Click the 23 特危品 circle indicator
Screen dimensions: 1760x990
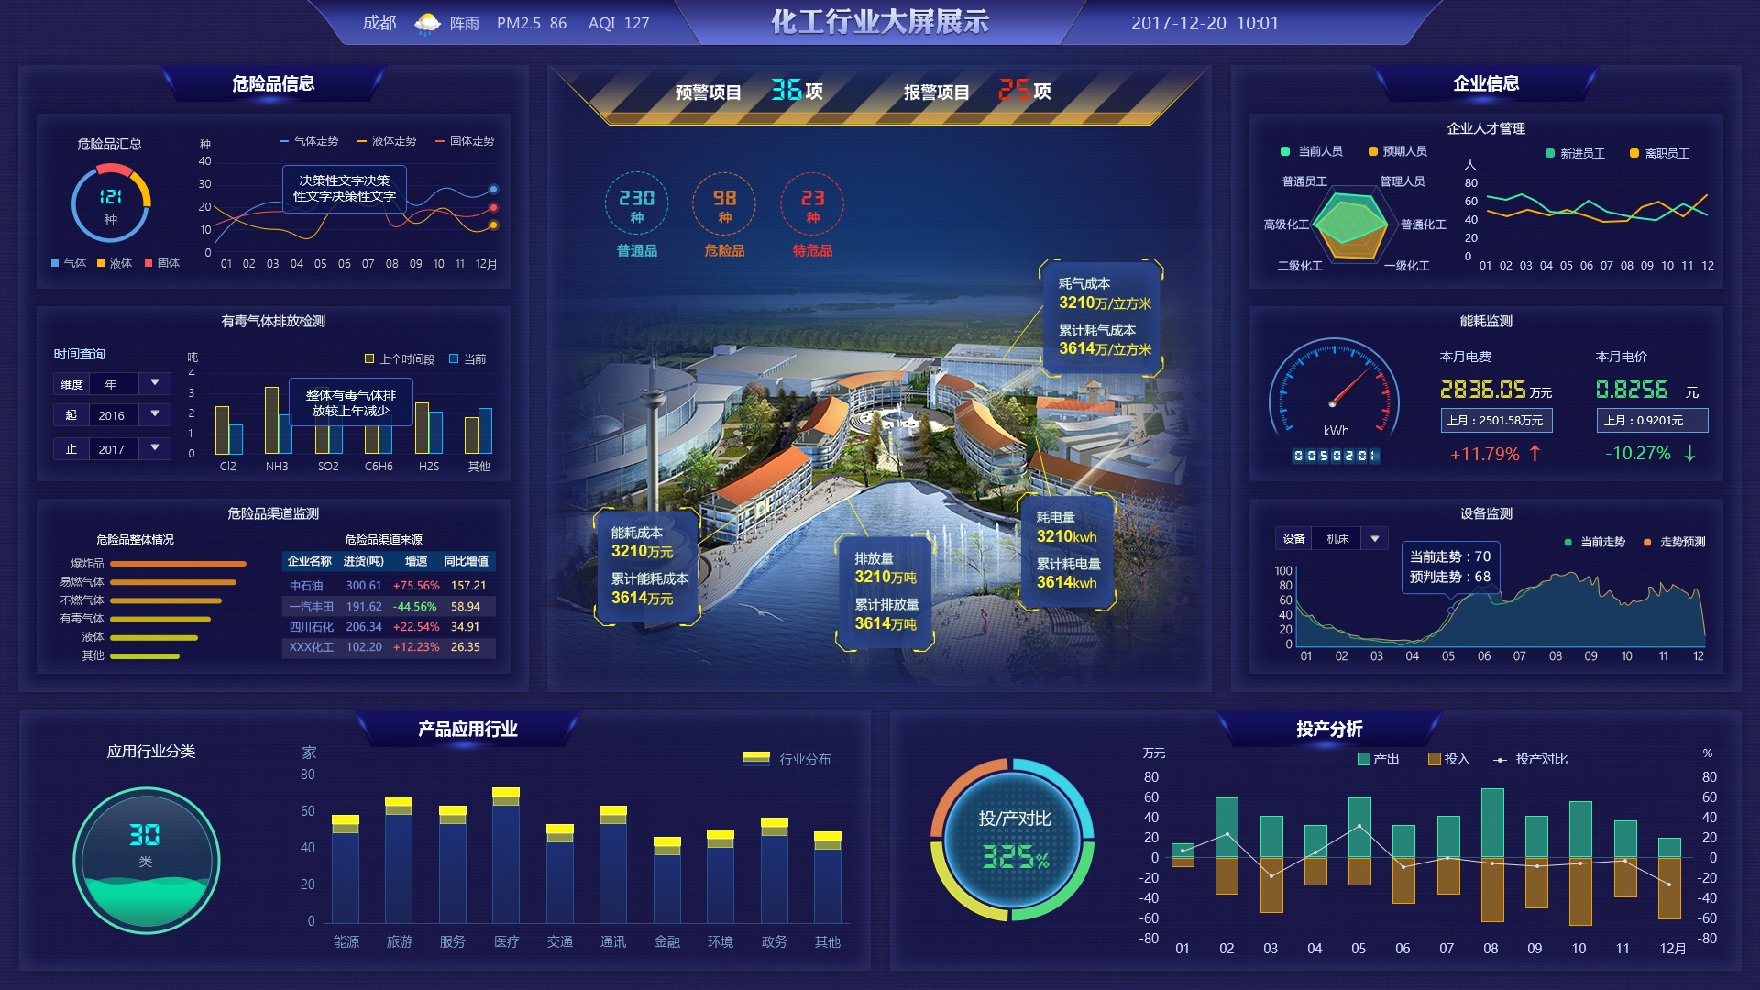click(812, 204)
